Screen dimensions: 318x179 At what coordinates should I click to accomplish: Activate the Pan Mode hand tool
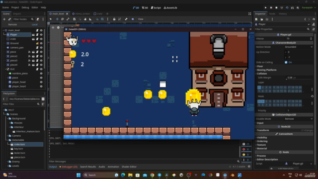tap(85, 19)
